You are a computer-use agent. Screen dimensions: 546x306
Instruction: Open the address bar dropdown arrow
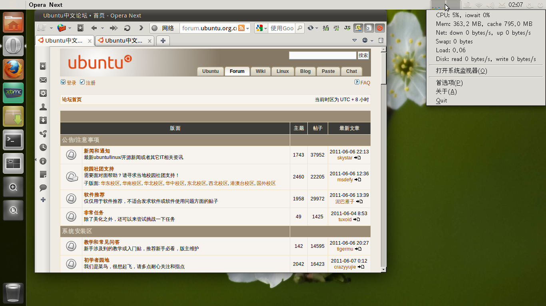[248, 28]
